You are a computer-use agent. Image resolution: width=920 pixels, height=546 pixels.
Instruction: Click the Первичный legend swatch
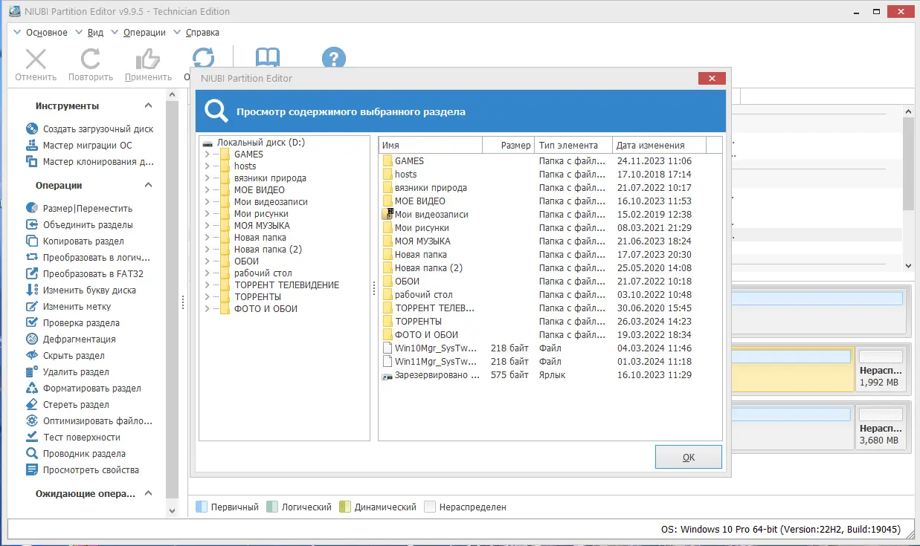202,507
